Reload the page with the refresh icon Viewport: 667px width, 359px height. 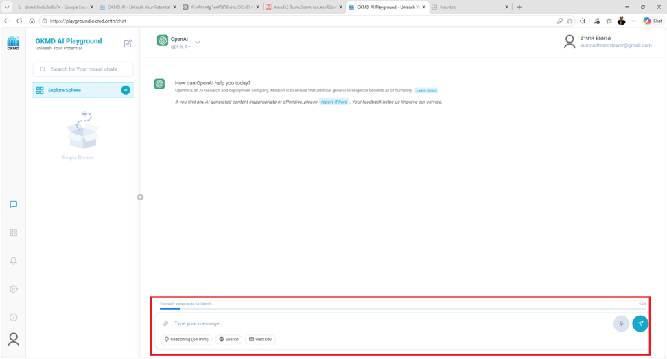click(20, 21)
